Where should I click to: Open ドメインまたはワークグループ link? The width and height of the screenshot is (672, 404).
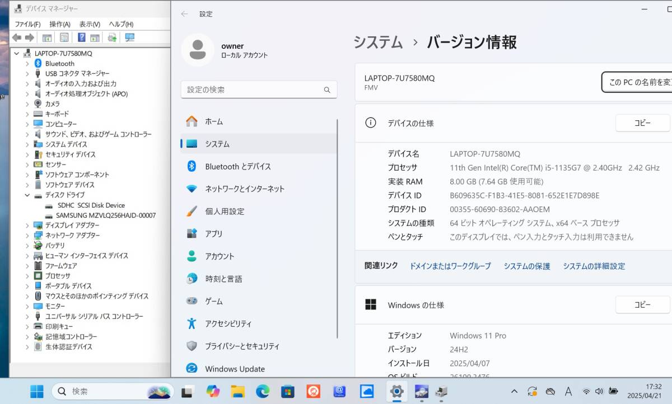(450, 266)
